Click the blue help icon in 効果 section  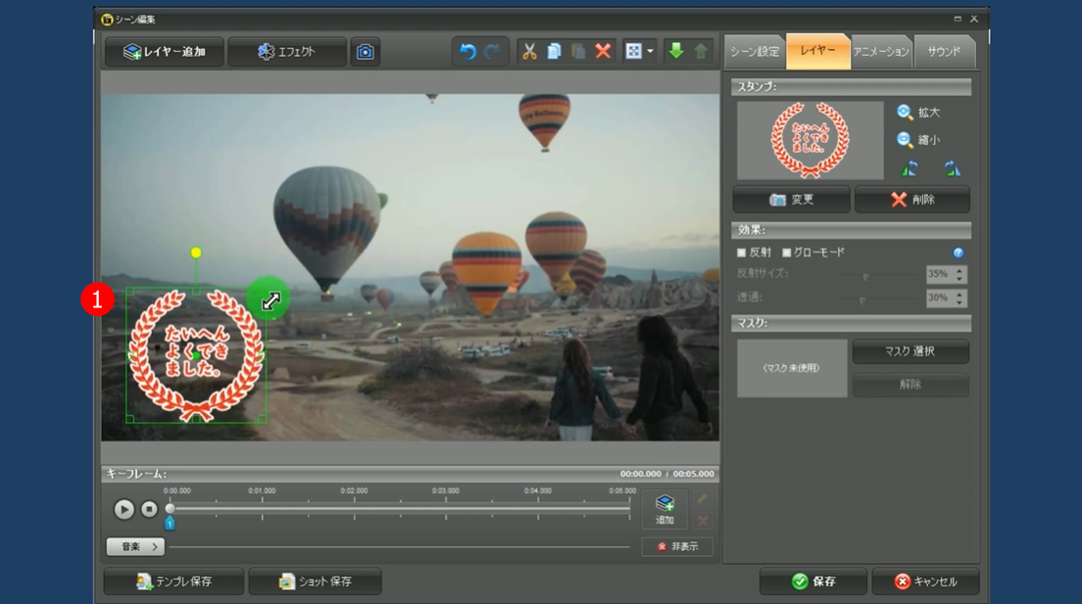(x=958, y=253)
